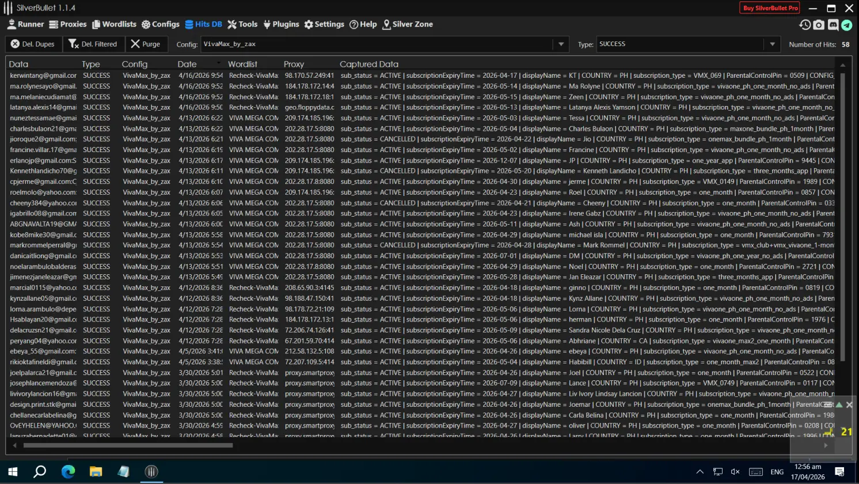The height and width of the screenshot is (484, 859).
Task: Open the Help tab
Action: [x=363, y=24]
